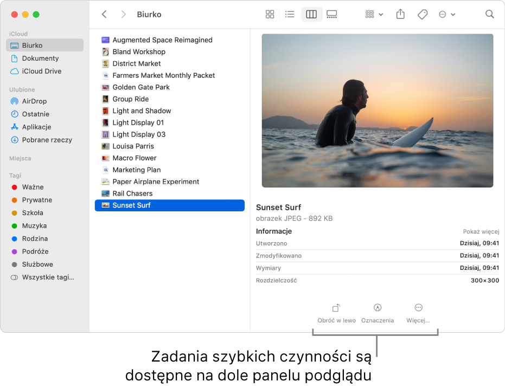Open more quick actions with Więcej...
This screenshot has height=388, width=505.
tap(418, 313)
